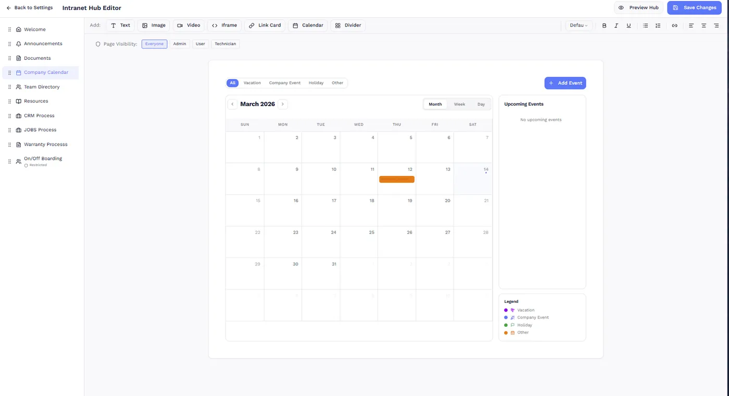Open Preview Hub
This screenshot has width=729, height=396.
click(638, 8)
